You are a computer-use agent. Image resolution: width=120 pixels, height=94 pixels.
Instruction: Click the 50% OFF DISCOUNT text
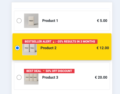(x=59, y=71)
